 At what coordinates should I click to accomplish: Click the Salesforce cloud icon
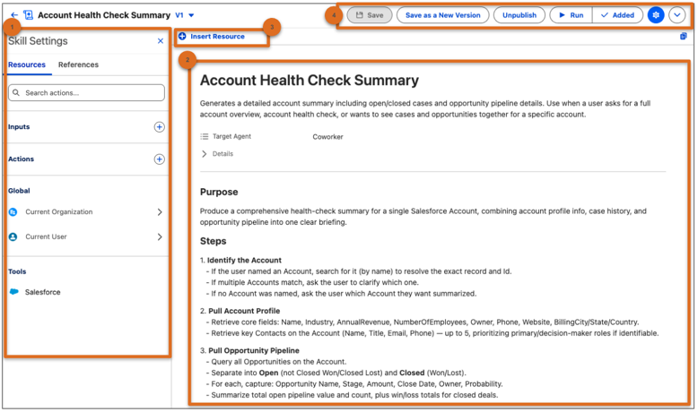[14, 292]
